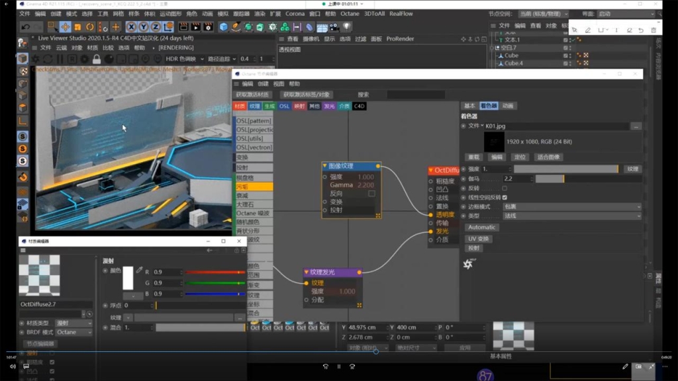The width and height of the screenshot is (678, 381).
Task: Enable the 反转 checkbox in shader settings
Action: pyautogui.click(x=504, y=188)
